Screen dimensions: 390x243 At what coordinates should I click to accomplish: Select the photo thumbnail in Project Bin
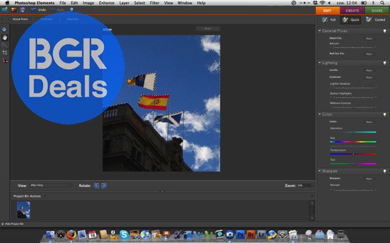23,210
